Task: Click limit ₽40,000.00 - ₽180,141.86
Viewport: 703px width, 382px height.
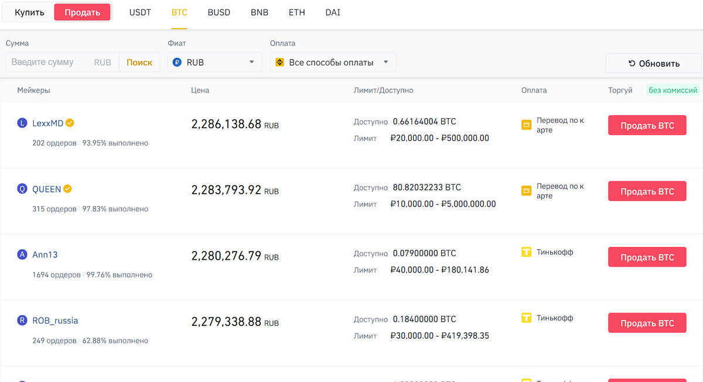Action: click(x=439, y=270)
